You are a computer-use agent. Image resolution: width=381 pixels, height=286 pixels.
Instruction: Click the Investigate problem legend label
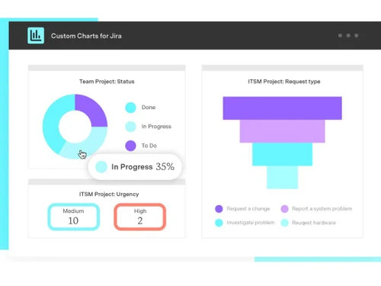tap(251, 223)
